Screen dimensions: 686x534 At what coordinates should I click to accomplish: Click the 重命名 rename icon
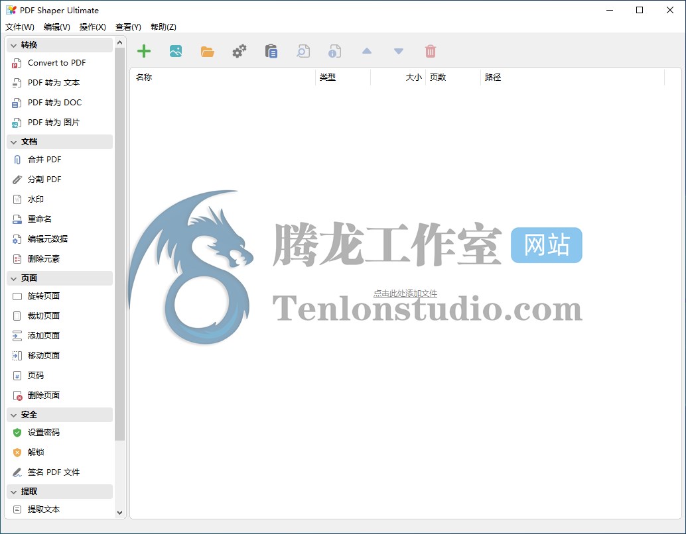click(17, 219)
